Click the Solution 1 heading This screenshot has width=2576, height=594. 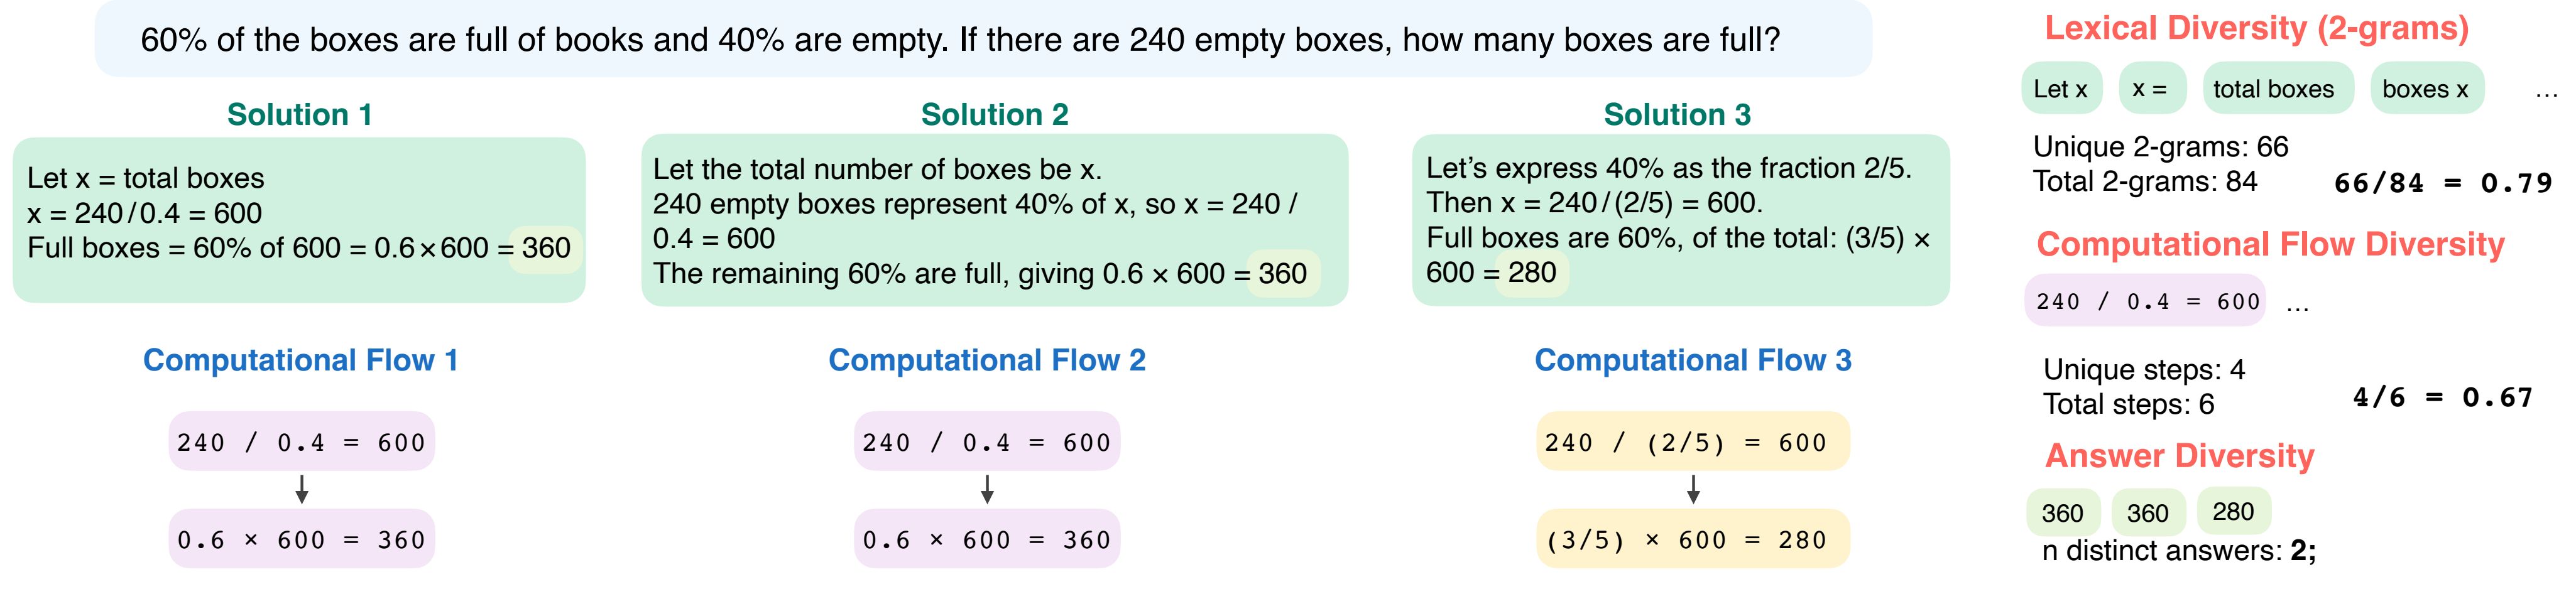(300, 115)
